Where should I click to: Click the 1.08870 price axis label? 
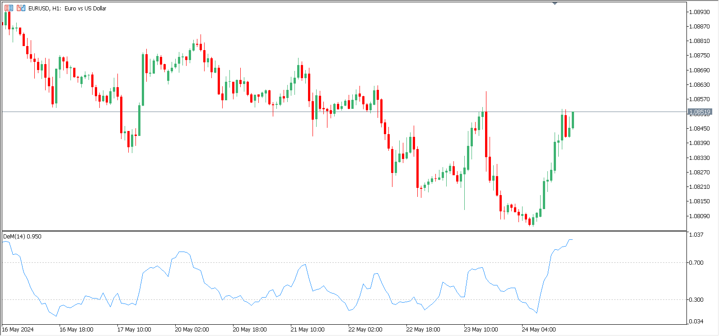699,26
